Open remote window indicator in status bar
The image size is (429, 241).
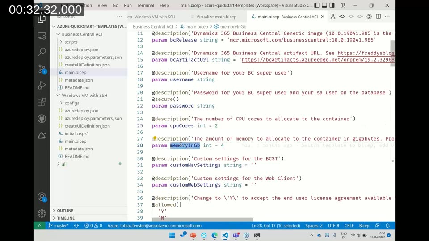39,226
